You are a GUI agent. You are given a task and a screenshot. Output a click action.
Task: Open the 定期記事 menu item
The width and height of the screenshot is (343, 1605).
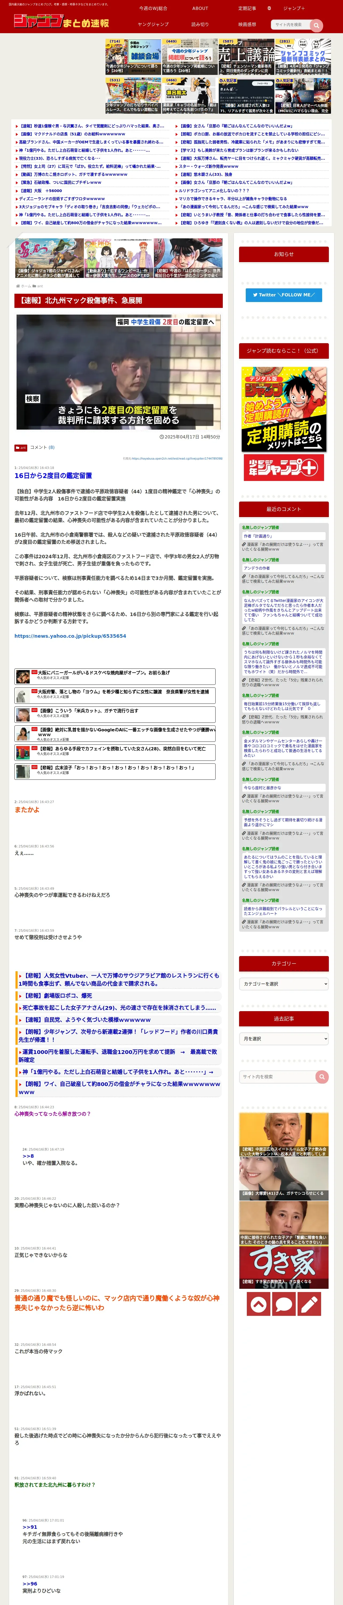click(x=247, y=9)
